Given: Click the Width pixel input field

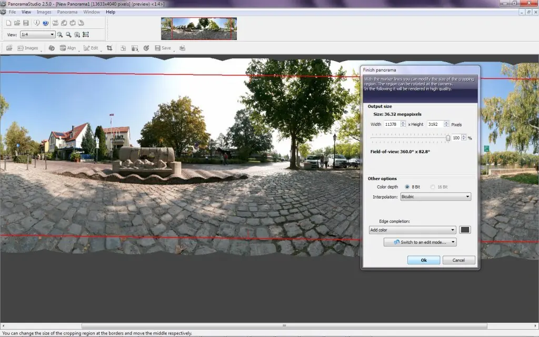Looking at the screenshot, I should (x=392, y=124).
